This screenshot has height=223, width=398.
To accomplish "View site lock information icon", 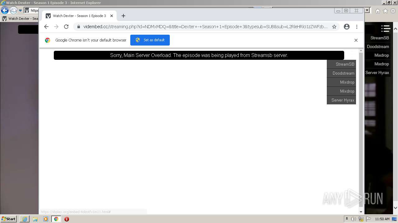I will pyautogui.click(x=78, y=27).
